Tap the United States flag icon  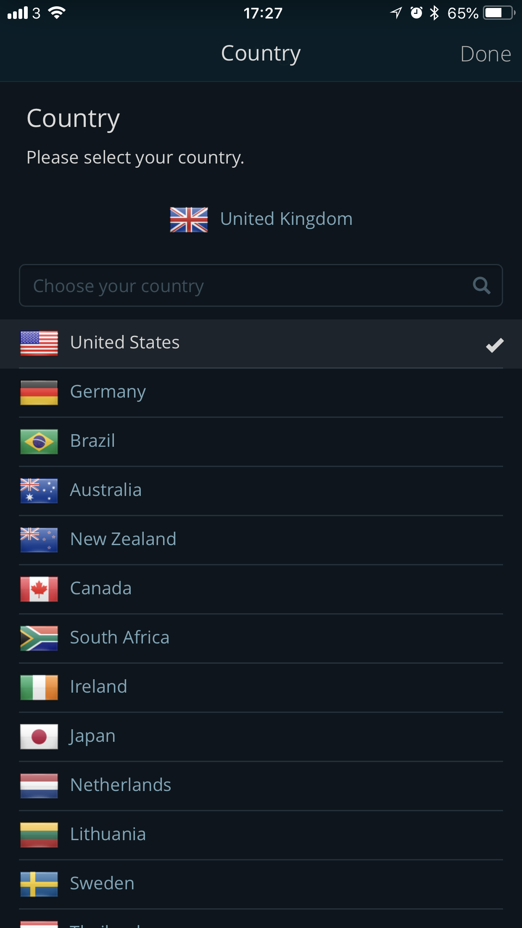point(39,343)
